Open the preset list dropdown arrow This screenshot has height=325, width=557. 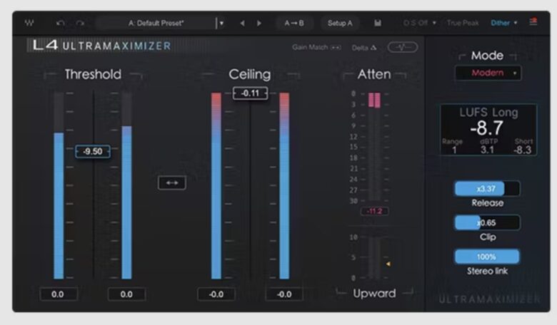[221, 23]
